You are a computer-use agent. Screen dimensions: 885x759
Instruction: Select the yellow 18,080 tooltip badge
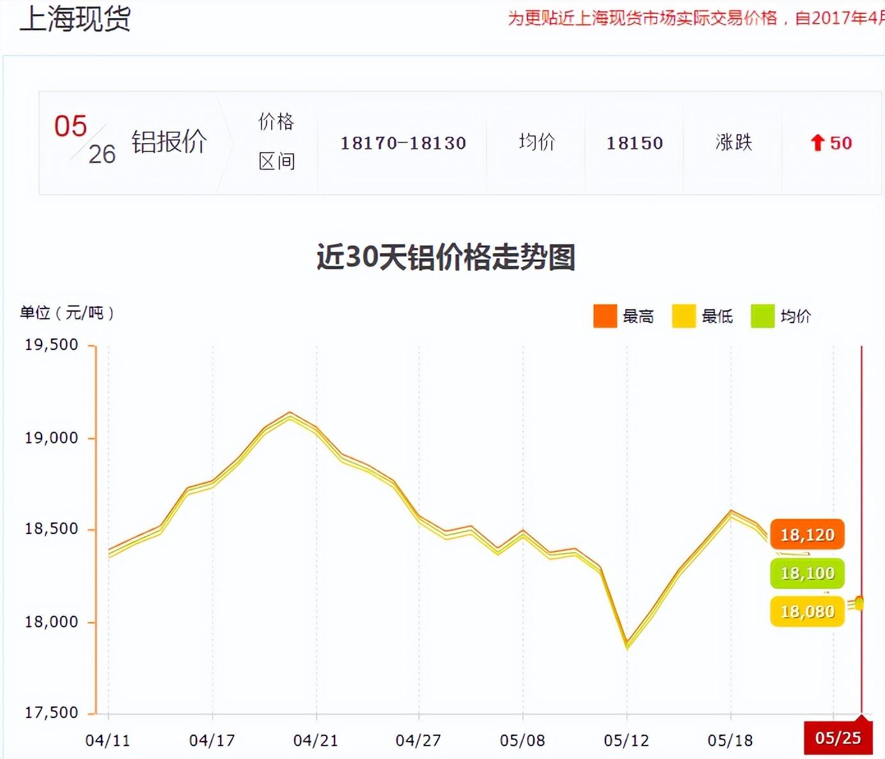(x=808, y=611)
